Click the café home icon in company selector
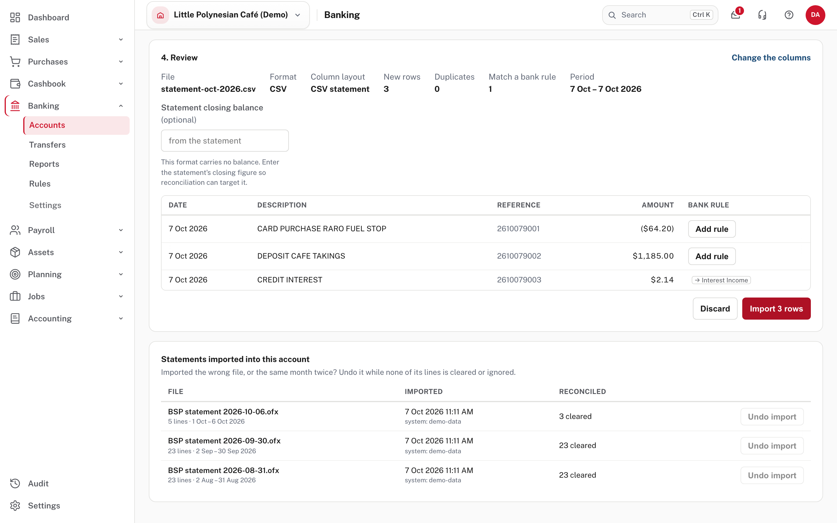 click(160, 15)
